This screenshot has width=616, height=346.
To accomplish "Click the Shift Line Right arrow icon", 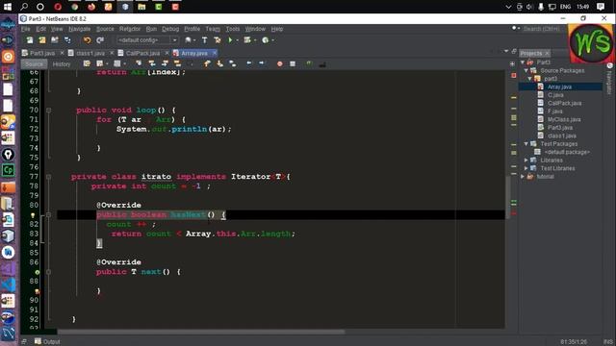I will (262, 63).
